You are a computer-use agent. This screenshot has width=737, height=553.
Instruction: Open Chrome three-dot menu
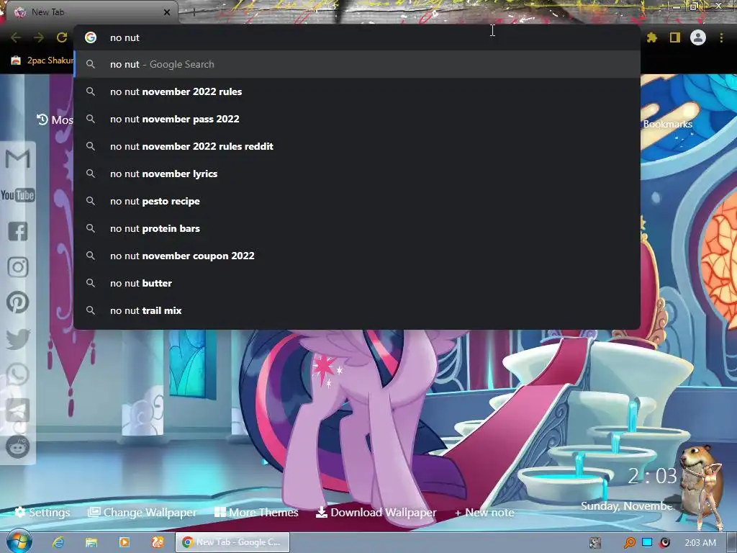tap(721, 37)
